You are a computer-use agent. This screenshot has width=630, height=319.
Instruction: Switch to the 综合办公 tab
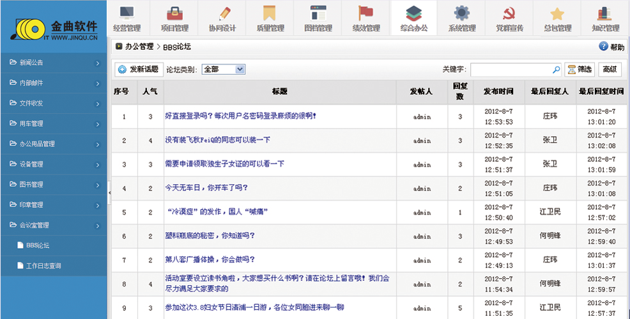(x=413, y=18)
